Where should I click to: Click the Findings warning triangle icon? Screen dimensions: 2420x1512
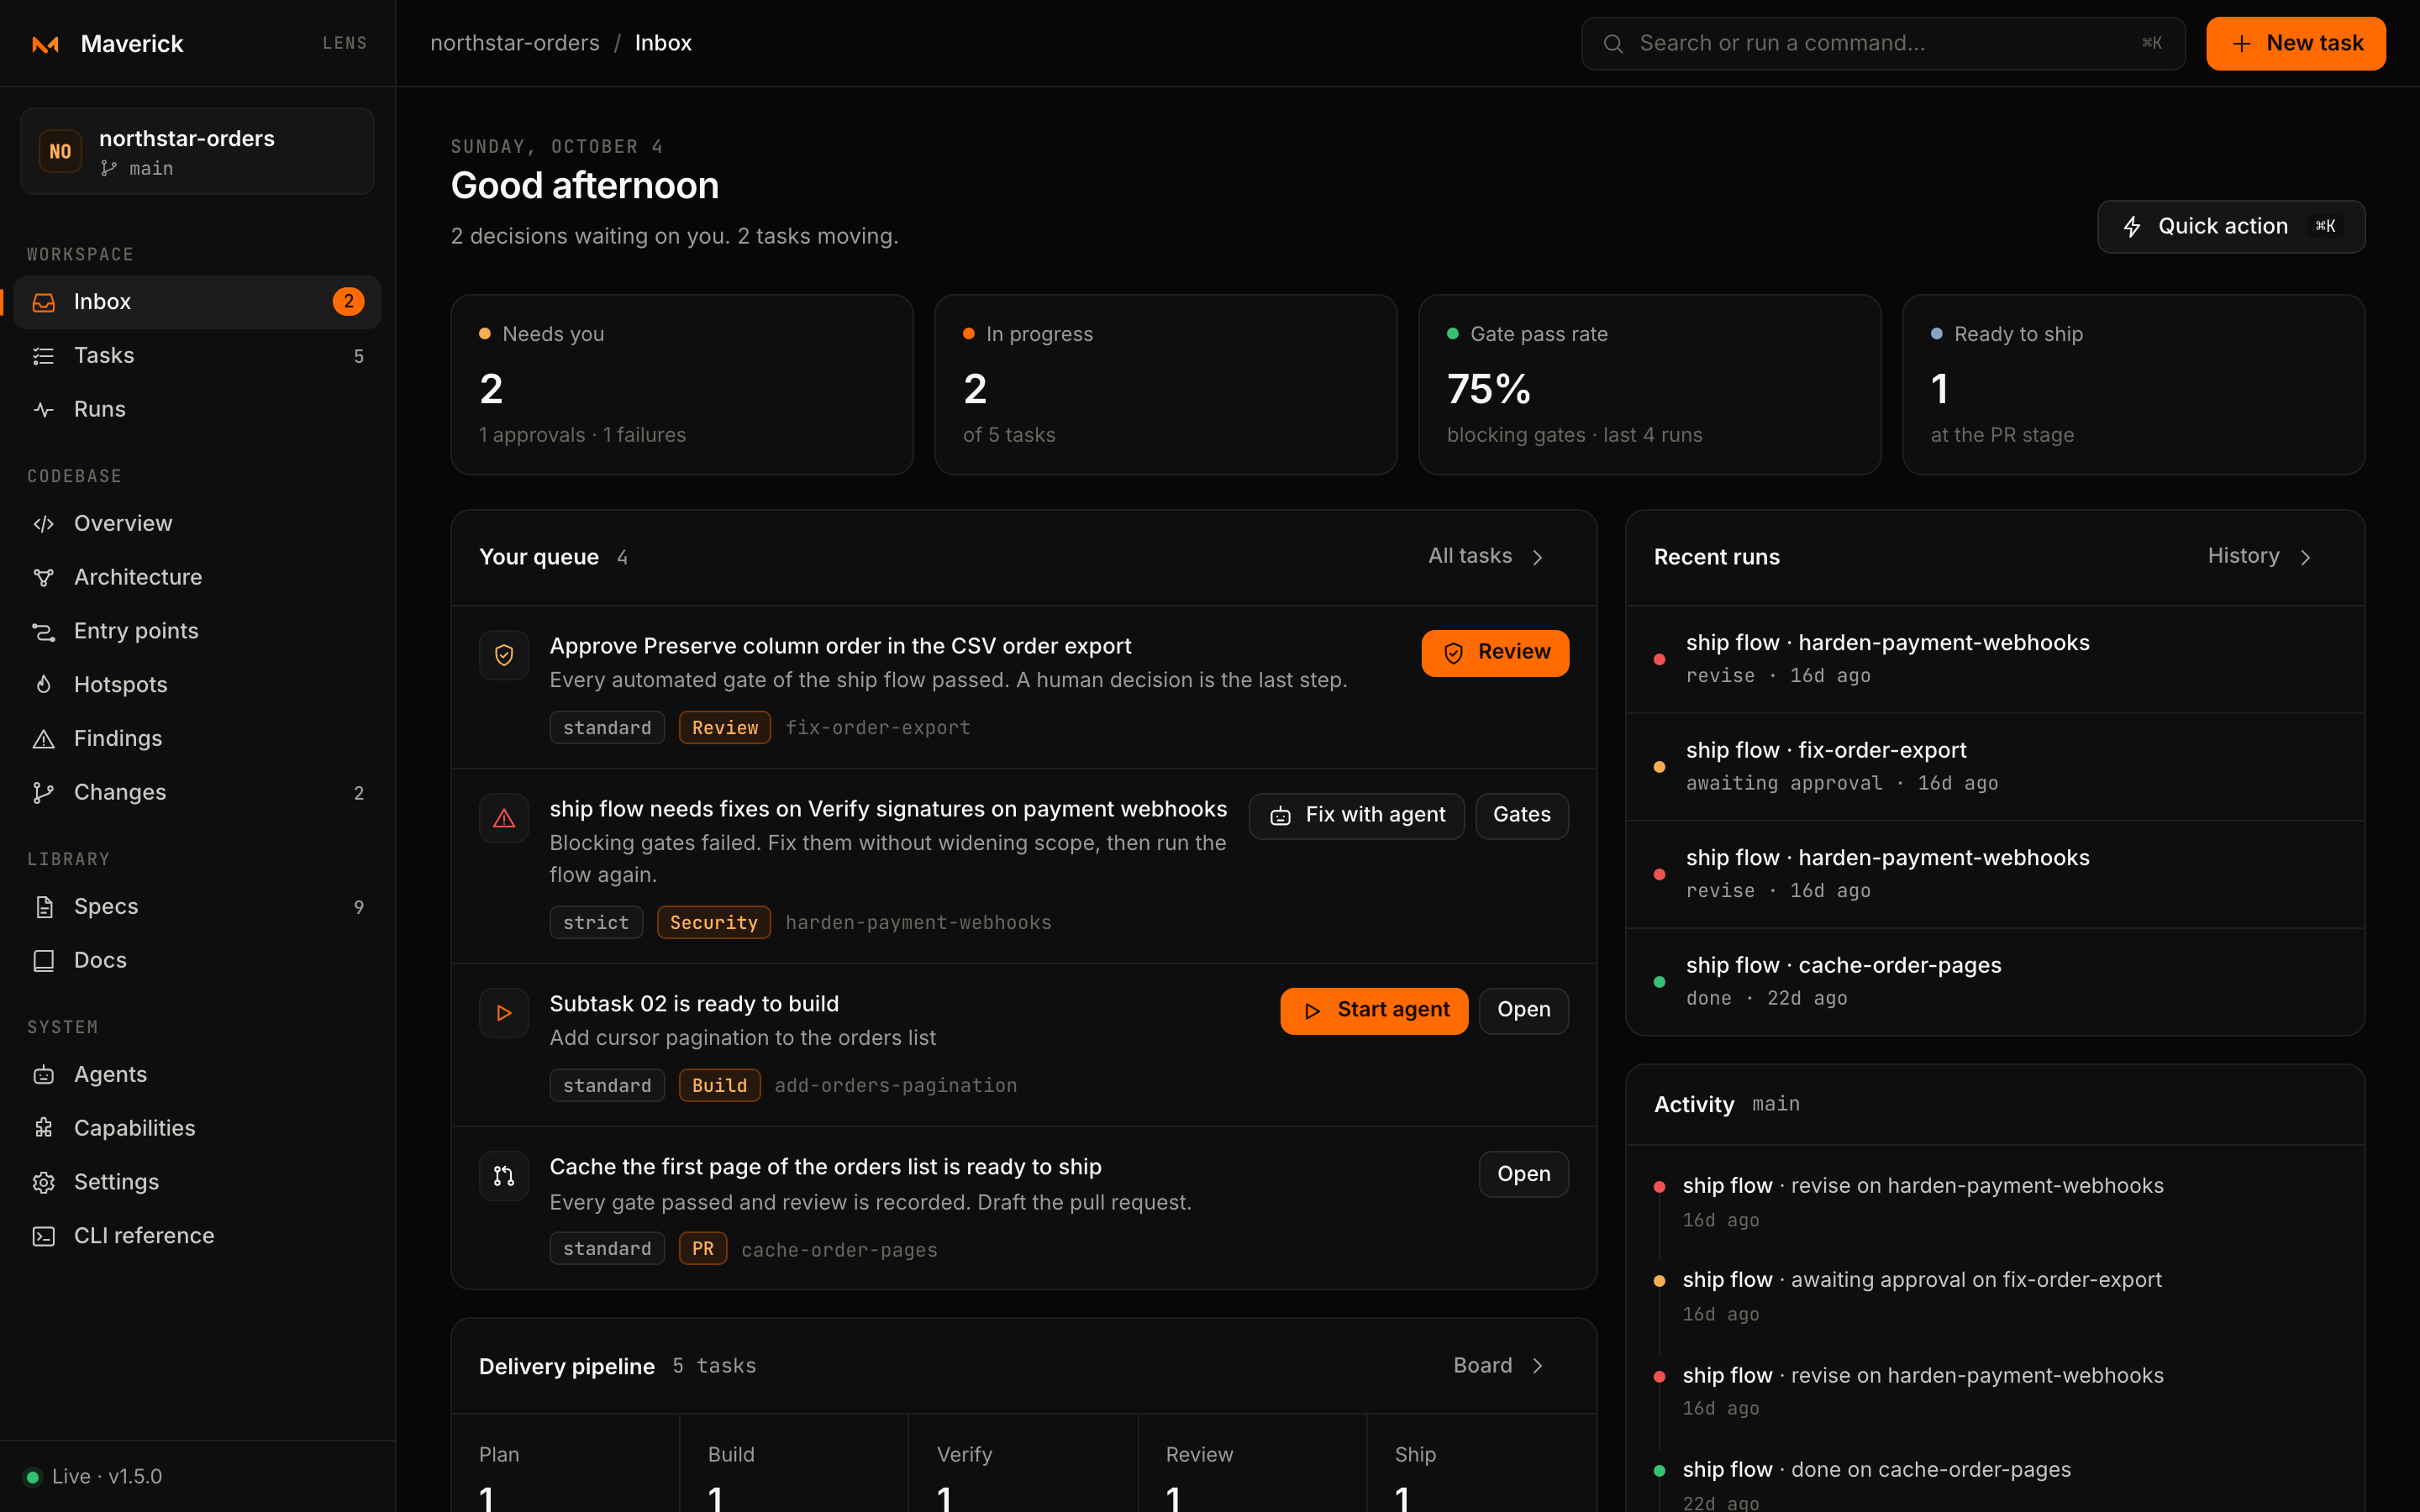43,739
